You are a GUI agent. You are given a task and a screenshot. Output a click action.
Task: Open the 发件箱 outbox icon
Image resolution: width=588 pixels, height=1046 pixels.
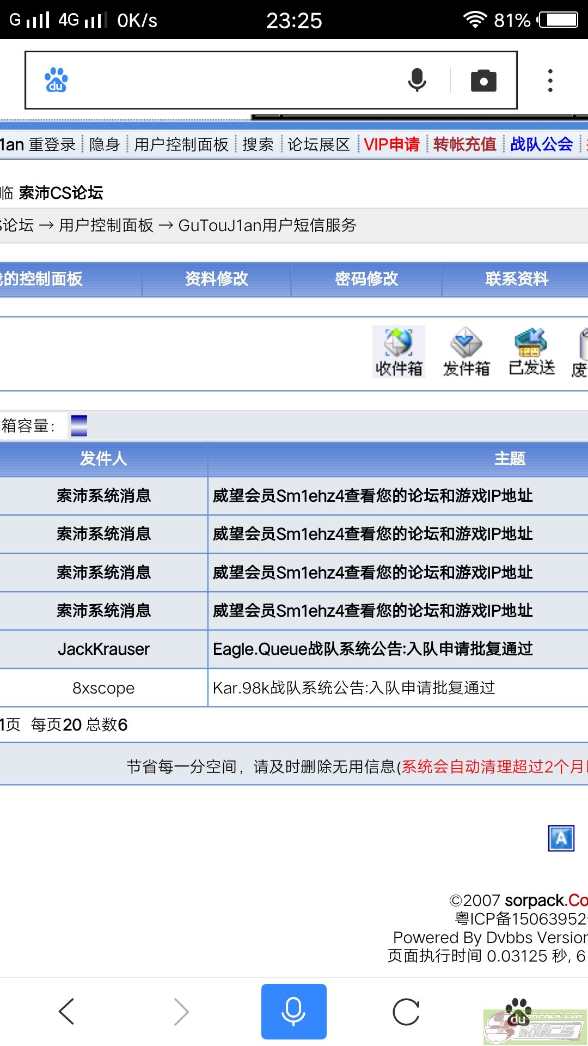466,352
